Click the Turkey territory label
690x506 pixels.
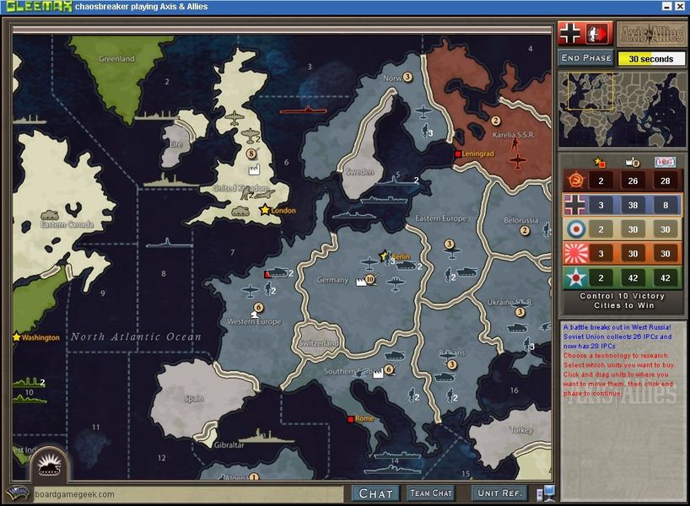521,430
